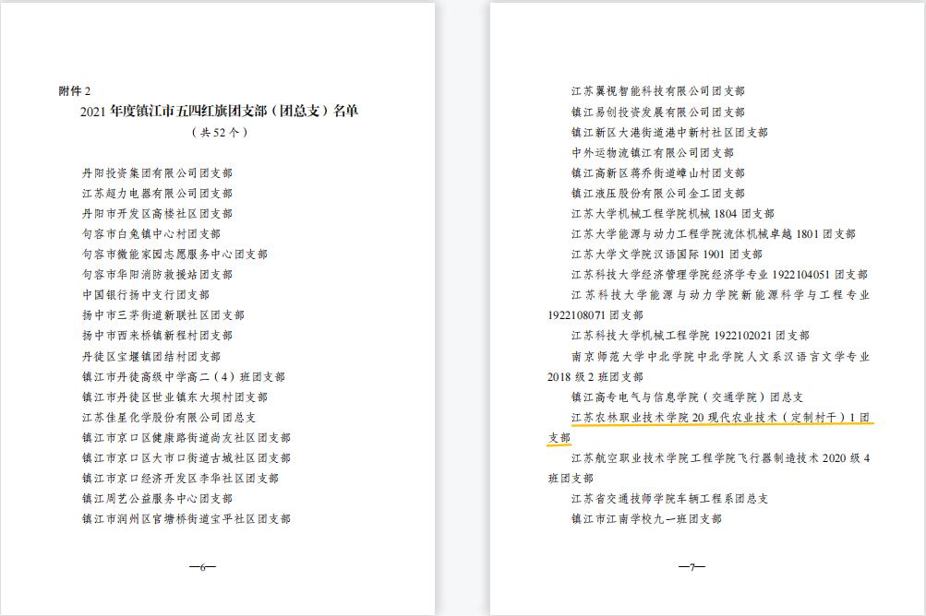Place cursor on '中国银行扬中支行团支部'

[x=146, y=295]
